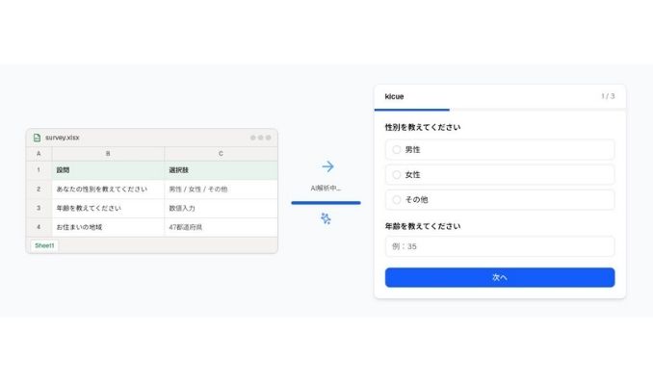Click the 選択肢 header cell
The height and width of the screenshot is (381, 653).
coord(221,170)
